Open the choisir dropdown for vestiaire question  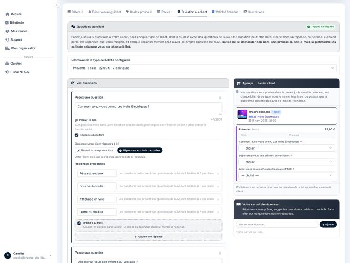[x=287, y=162]
